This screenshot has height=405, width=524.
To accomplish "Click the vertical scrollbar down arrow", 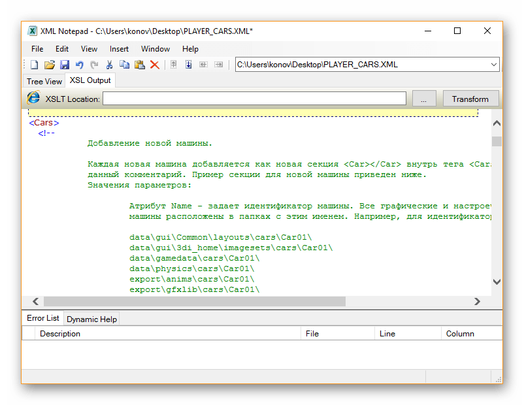I will click(497, 282).
